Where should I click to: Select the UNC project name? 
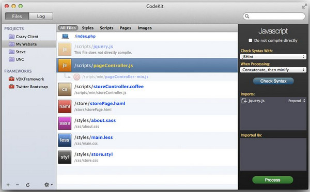[x=20, y=59]
